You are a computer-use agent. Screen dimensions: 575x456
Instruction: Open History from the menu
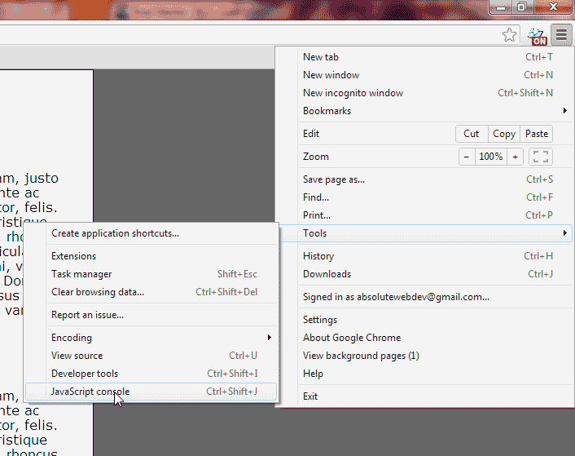coord(435,256)
